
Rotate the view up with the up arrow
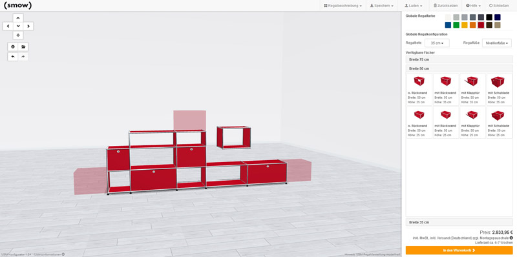tap(18, 18)
